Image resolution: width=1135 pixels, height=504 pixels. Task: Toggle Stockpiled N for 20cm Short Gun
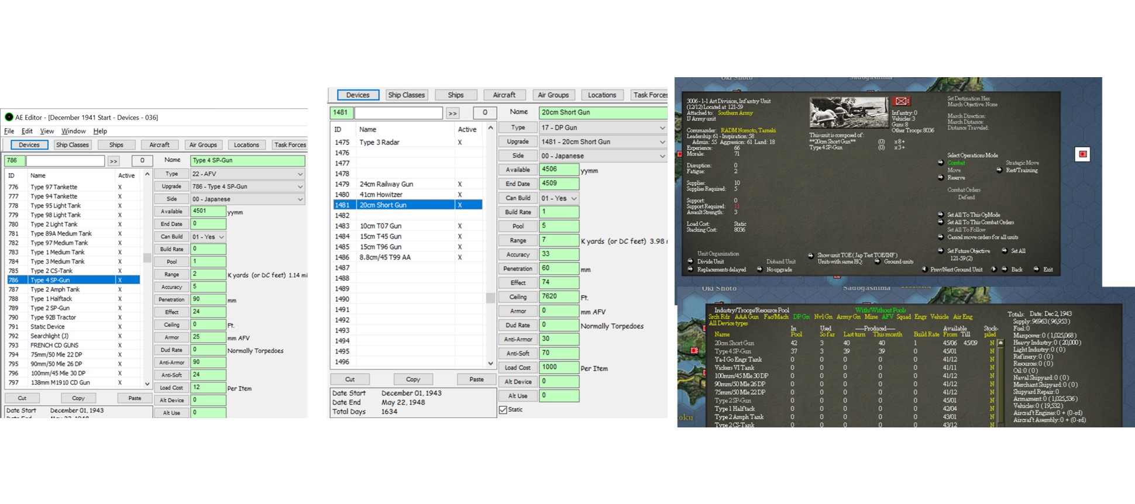click(992, 343)
